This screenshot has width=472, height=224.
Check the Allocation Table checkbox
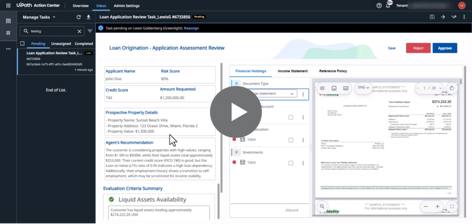click(x=290, y=140)
